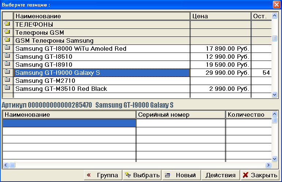
Task: Click Наименование header in lower table
Action: [69, 115]
